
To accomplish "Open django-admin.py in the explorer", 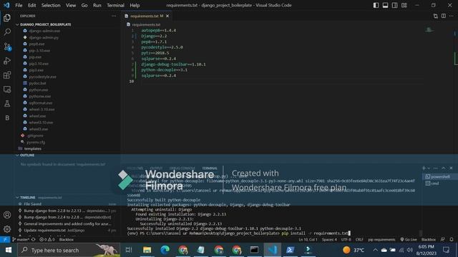I will (44, 38).
